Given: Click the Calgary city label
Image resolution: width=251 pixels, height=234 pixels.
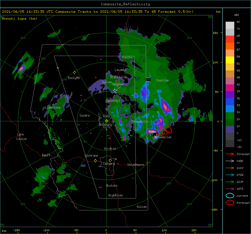Looking at the screenshot, I should [109, 164].
